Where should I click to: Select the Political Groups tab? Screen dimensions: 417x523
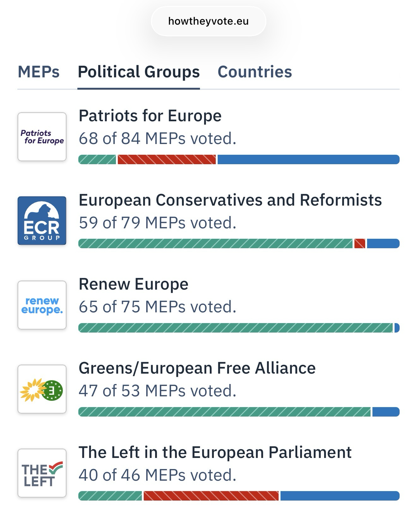139,72
